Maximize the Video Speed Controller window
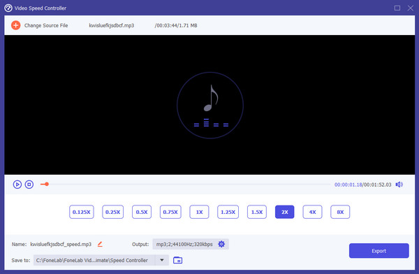Screen dimensions: 419x274 pos(397,8)
